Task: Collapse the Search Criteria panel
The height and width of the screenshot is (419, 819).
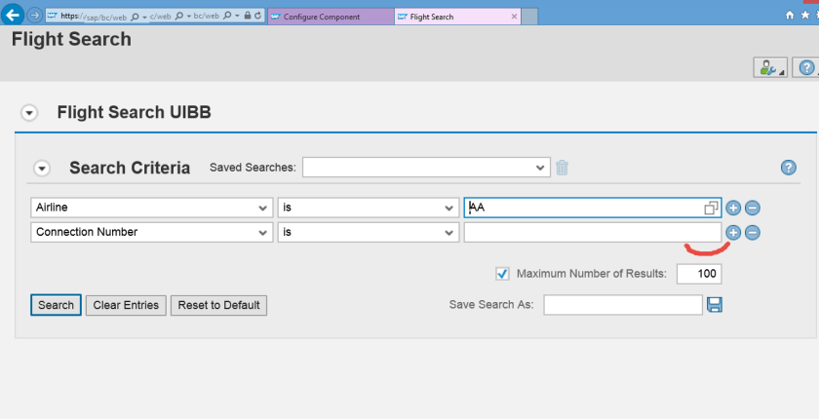Action: [42, 169]
